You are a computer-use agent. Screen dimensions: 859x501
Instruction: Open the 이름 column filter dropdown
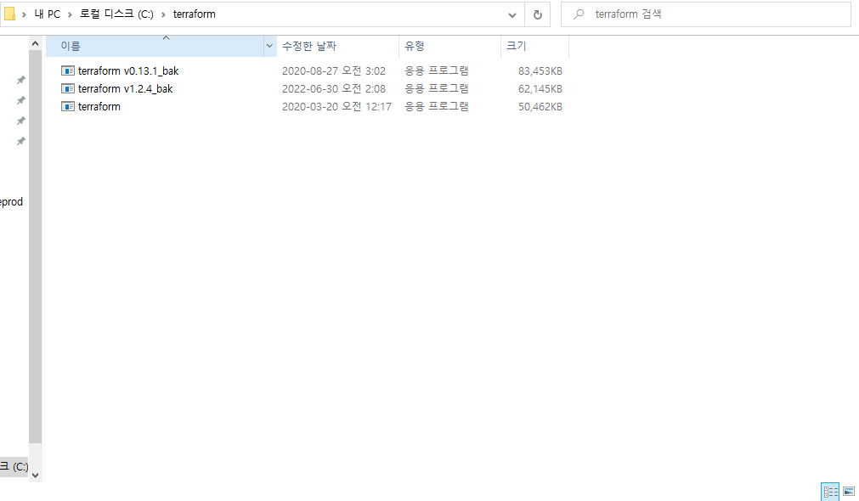(x=269, y=47)
